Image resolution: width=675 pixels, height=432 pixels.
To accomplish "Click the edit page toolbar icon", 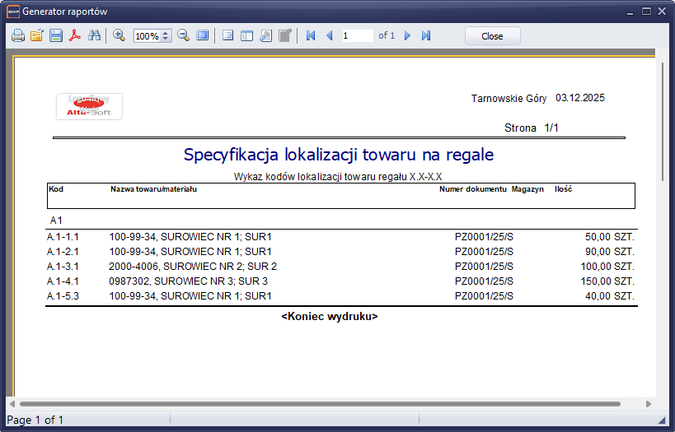I will pyautogui.click(x=284, y=36).
